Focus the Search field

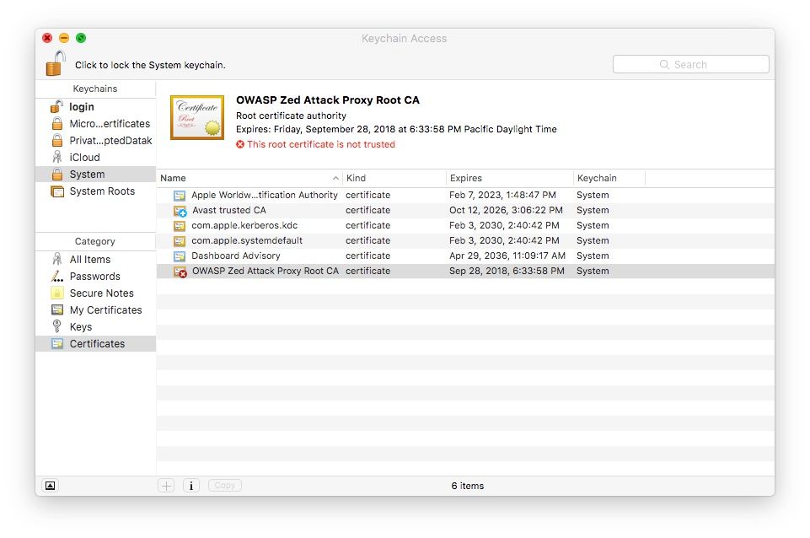pyautogui.click(x=690, y=65)
